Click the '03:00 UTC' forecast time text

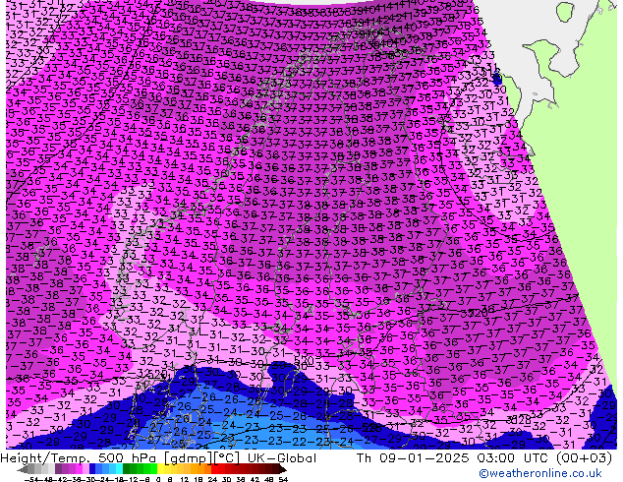(513, 458)
